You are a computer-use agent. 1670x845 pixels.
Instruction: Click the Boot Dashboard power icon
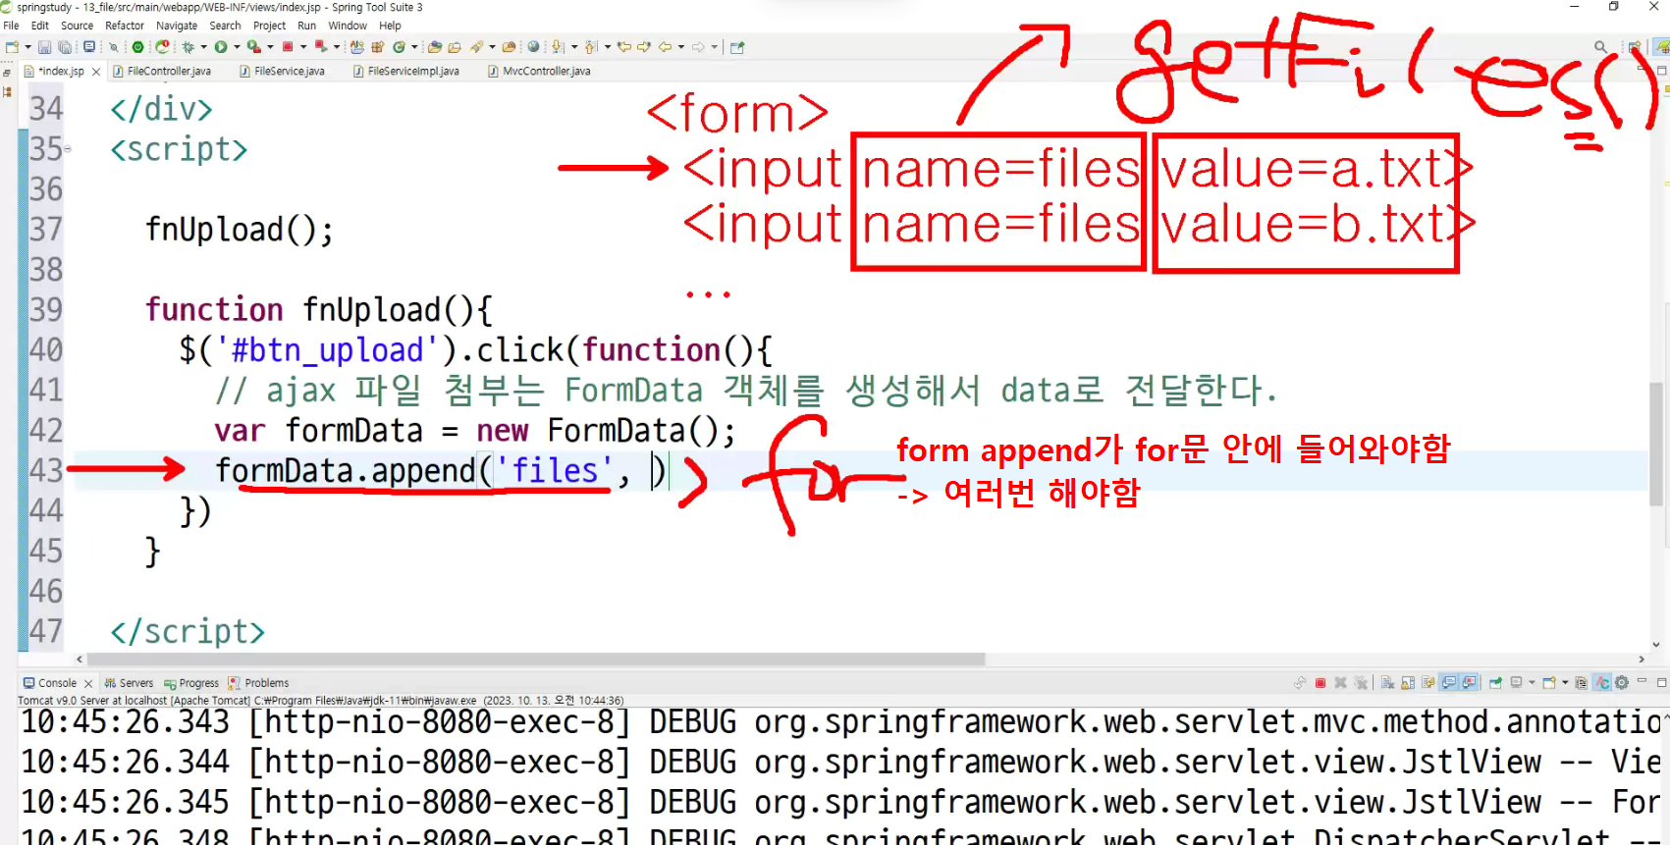pos(138,47)
